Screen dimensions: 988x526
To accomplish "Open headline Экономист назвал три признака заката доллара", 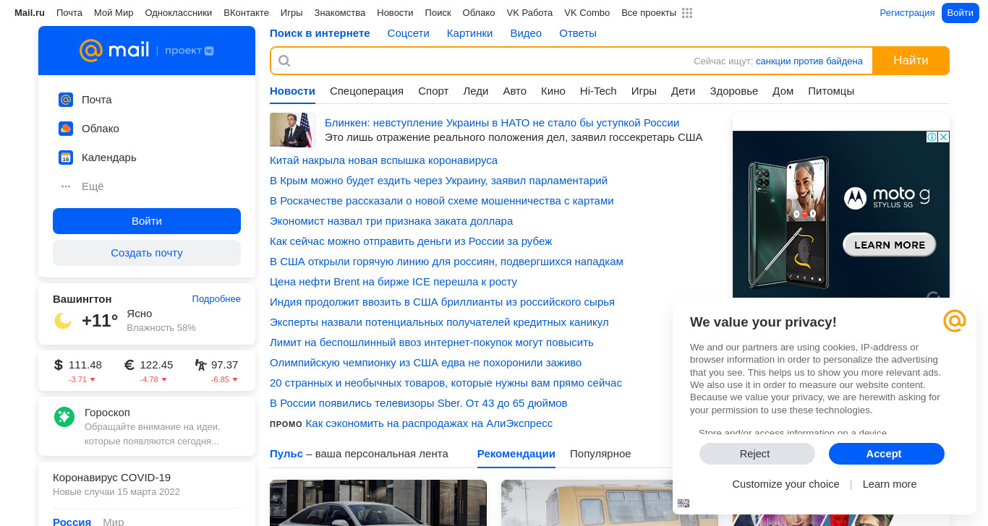I will [391, 221].
